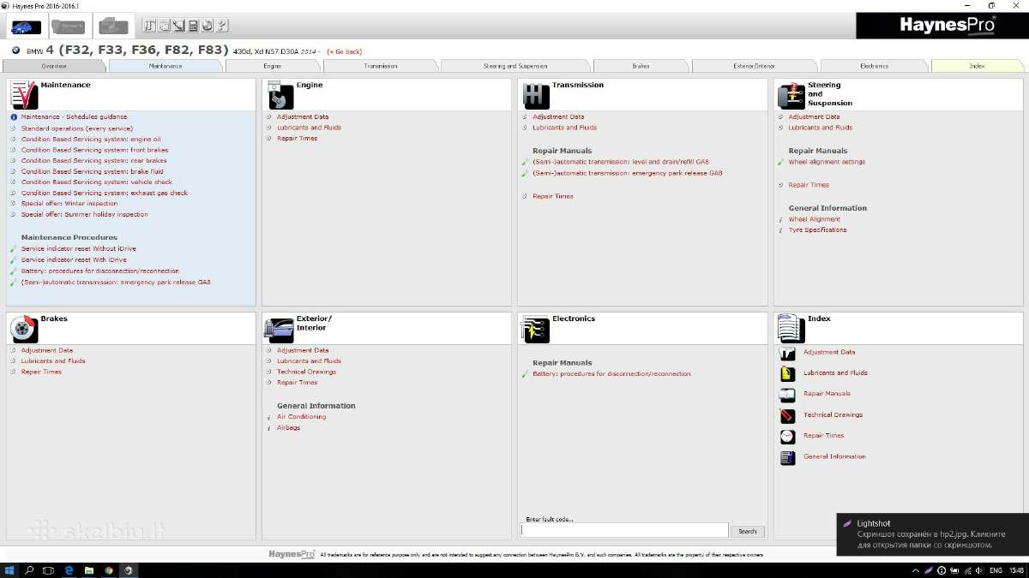1029x578 pixels.
Task: Switch to the Steering and Suspension tab
Action: [x=515, y=66]
